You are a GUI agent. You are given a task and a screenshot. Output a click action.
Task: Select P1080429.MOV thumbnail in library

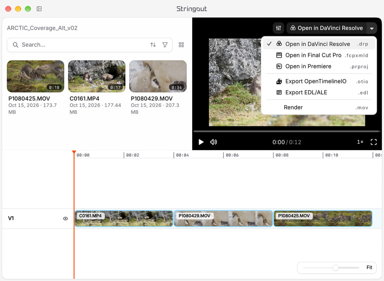pyautogui.click(x=158, y=77)
